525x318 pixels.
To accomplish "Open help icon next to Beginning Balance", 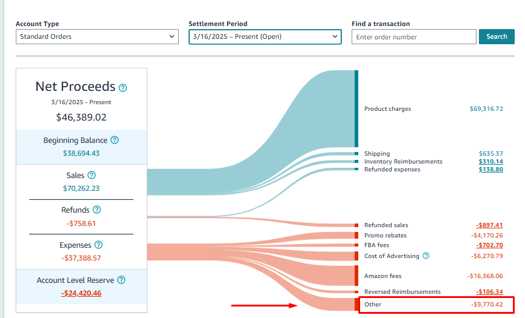I will 115,140.
